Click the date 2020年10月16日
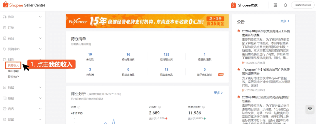 pos(255,63)
